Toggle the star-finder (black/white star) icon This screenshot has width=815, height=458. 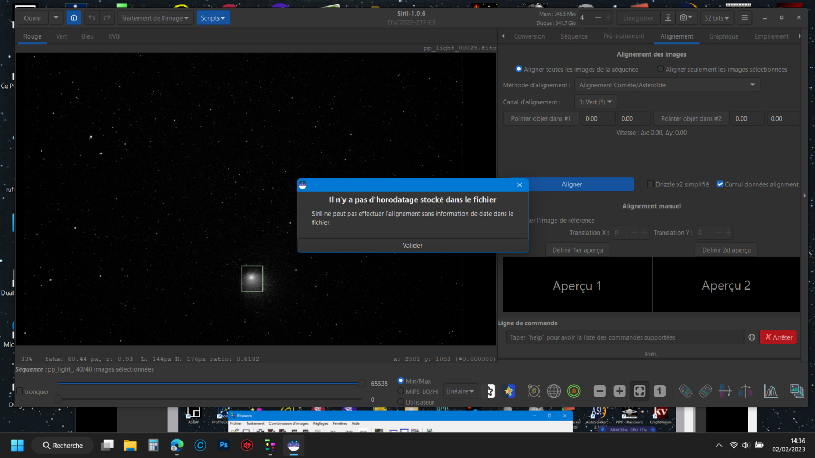(x=490, y=391)
